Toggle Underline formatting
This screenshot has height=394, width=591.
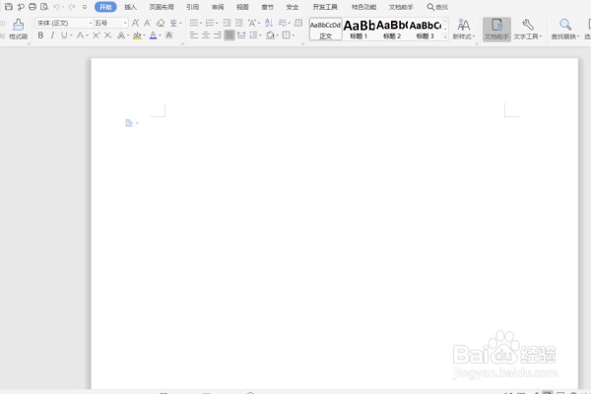64,35
